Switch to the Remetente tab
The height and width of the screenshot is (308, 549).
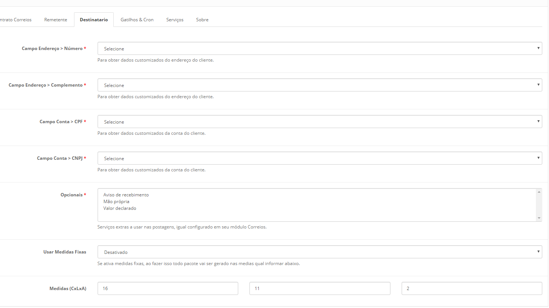(56, 20)
